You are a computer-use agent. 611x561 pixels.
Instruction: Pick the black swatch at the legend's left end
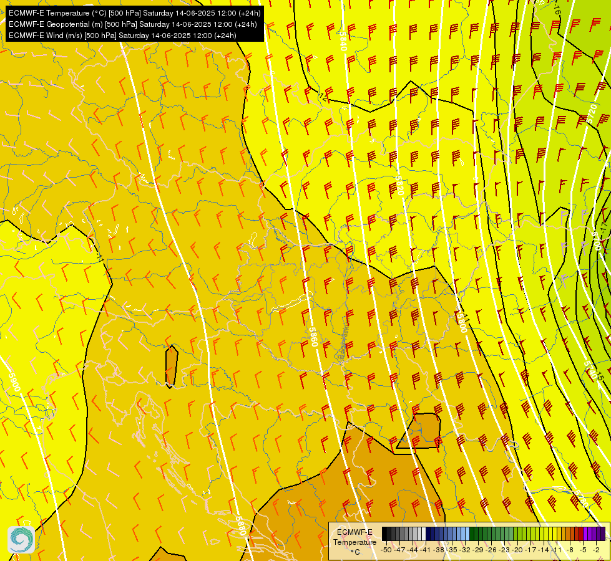pos(384,534)
